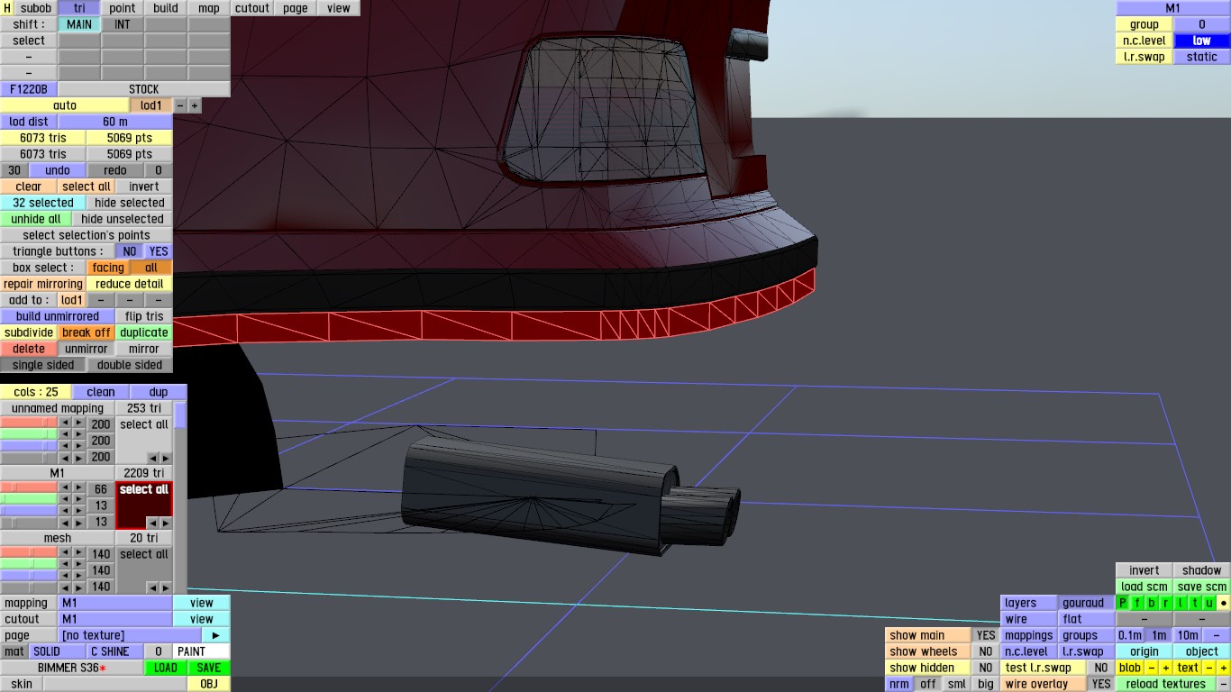Increase blob size with its plus button

1166,668
